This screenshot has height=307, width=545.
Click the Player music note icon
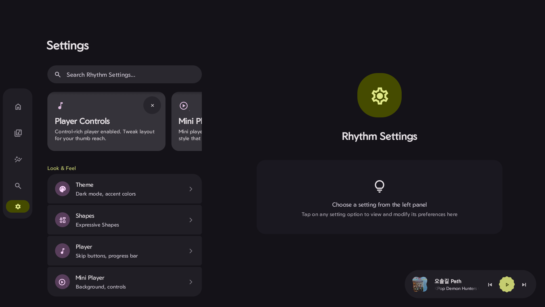[62, 251]
